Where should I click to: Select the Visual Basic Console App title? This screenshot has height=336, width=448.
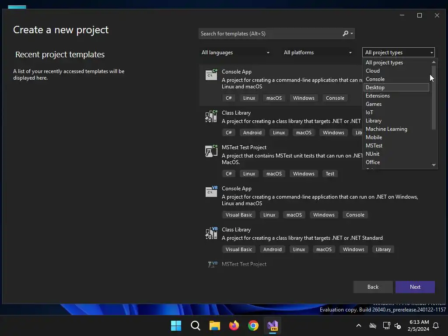click(237, 189)
